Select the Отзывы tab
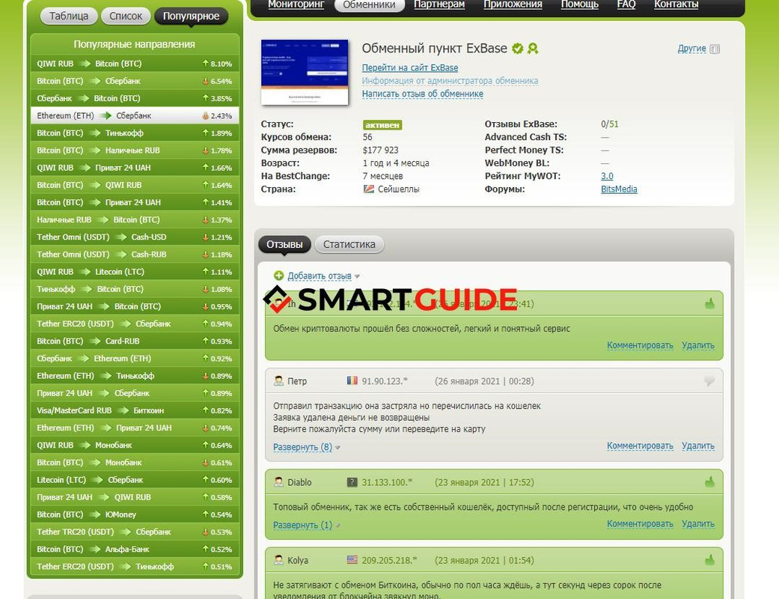Viewport: 779px width, 599px height. 284,245
